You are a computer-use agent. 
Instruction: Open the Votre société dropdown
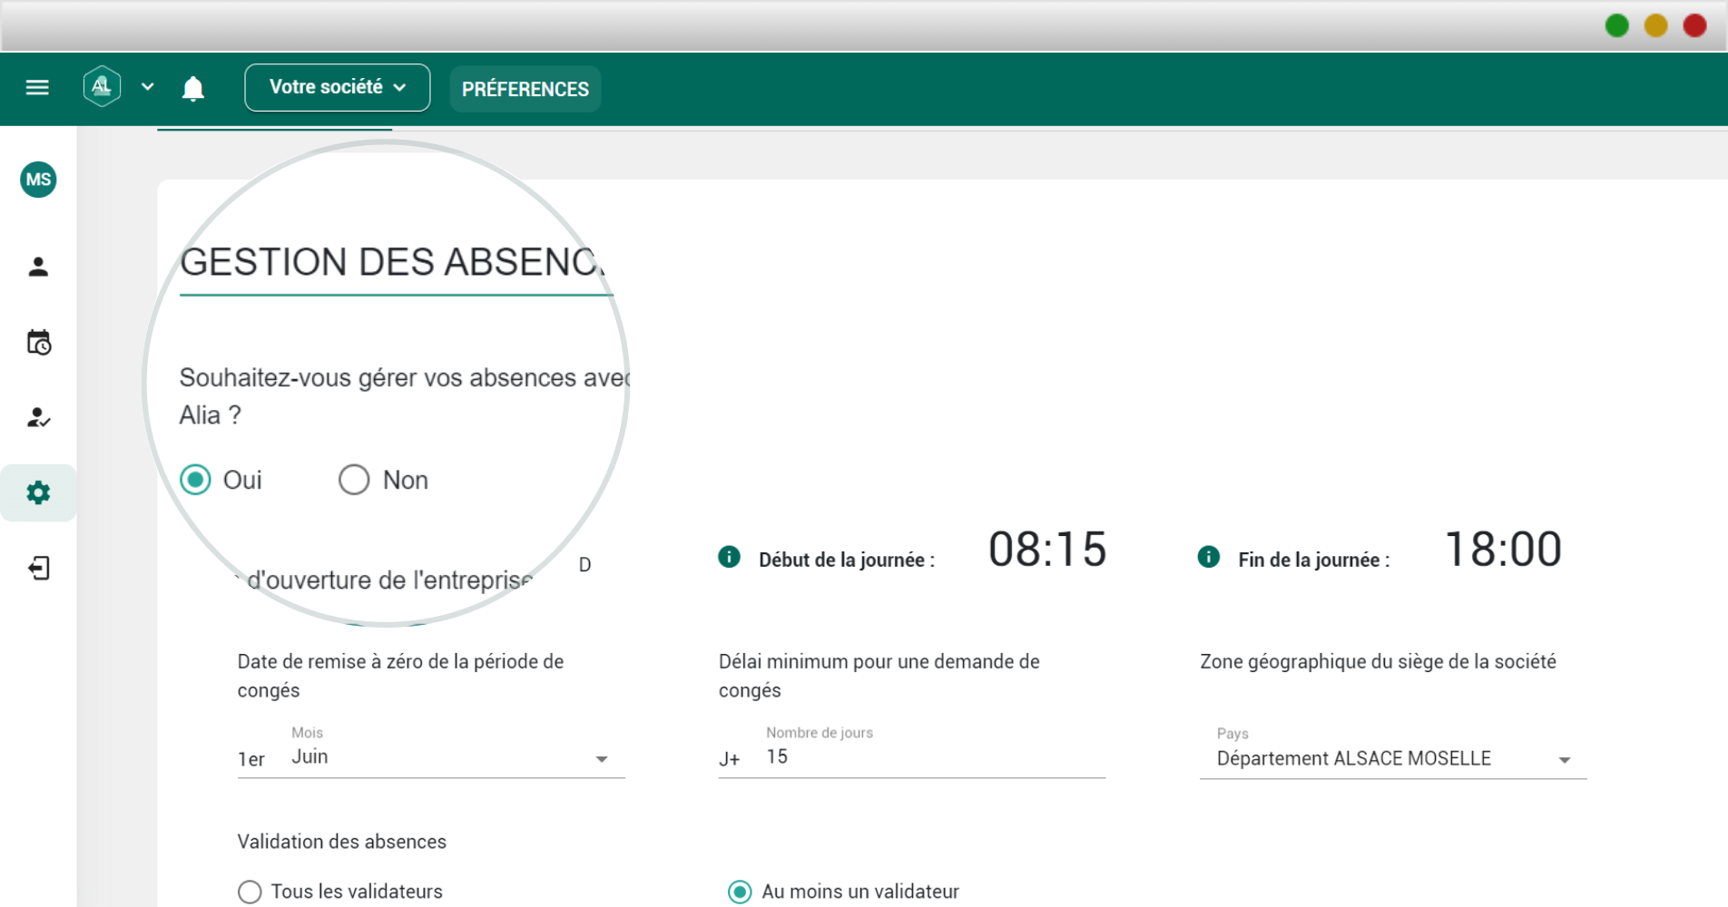[x=338, y=87]
